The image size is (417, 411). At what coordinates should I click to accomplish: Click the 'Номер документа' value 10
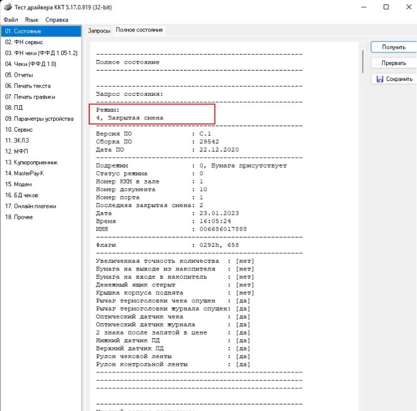203,189
